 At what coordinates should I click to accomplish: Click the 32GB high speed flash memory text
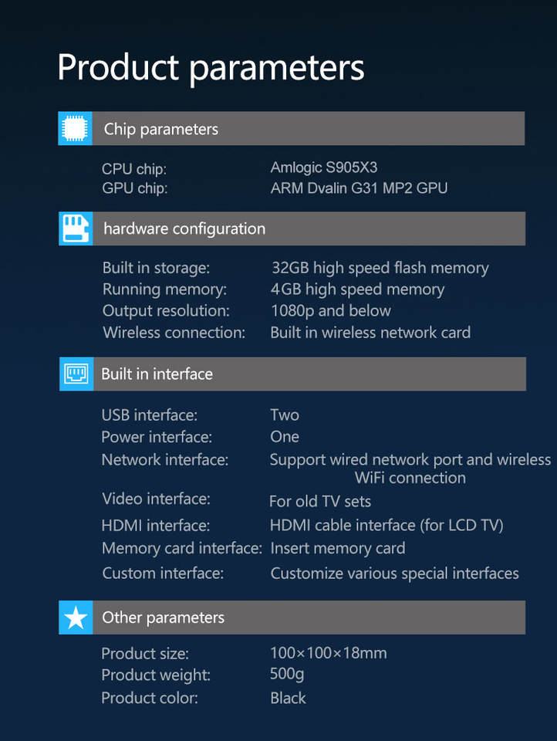380,268
